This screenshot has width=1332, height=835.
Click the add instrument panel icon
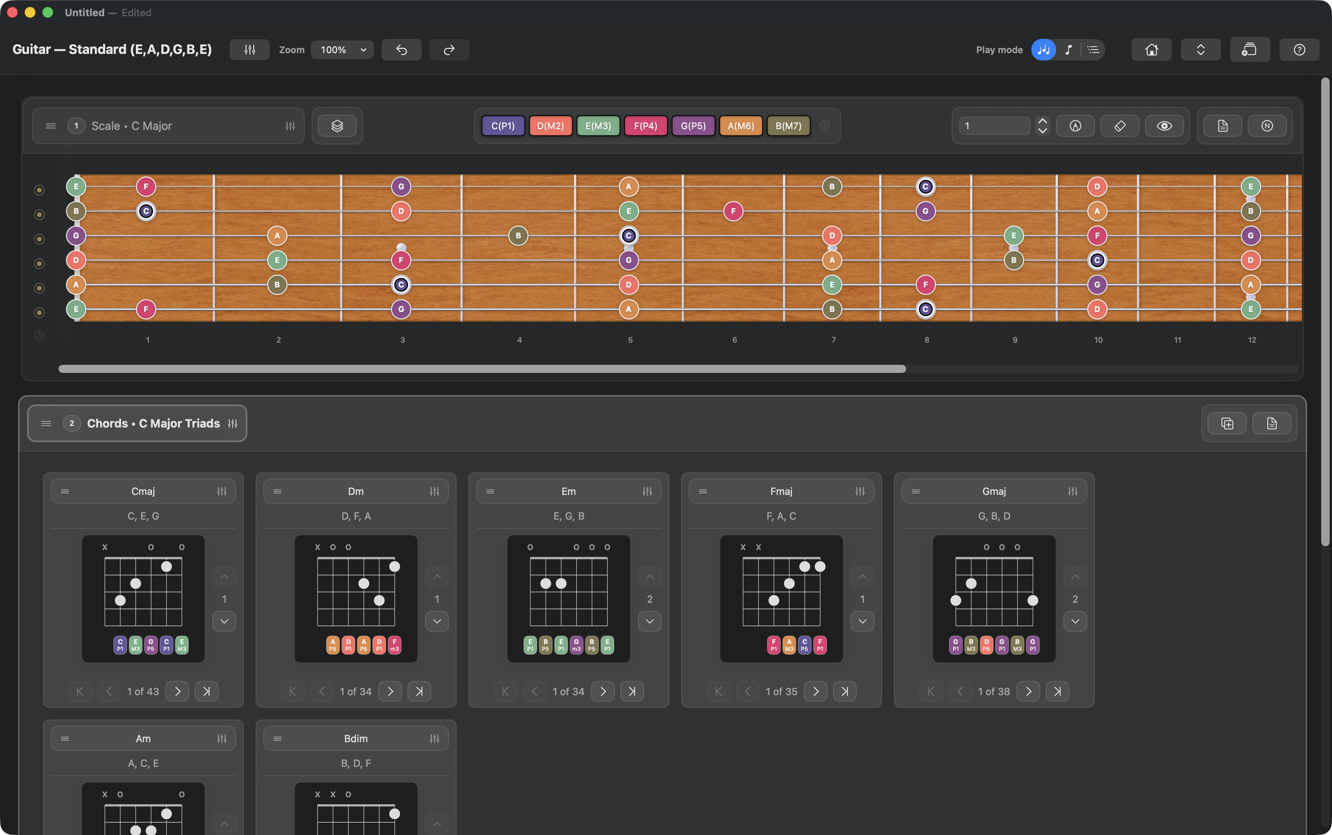[x=1250, y=50]
